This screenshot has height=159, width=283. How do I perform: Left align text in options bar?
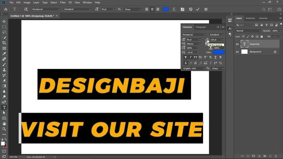pos(147,9)
